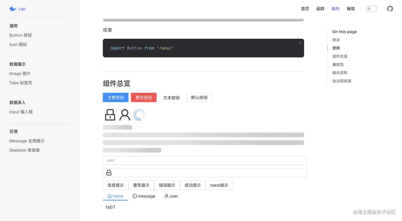402x221 pixels.
Task: Click the tab1 content text
Action: [110, 207]
